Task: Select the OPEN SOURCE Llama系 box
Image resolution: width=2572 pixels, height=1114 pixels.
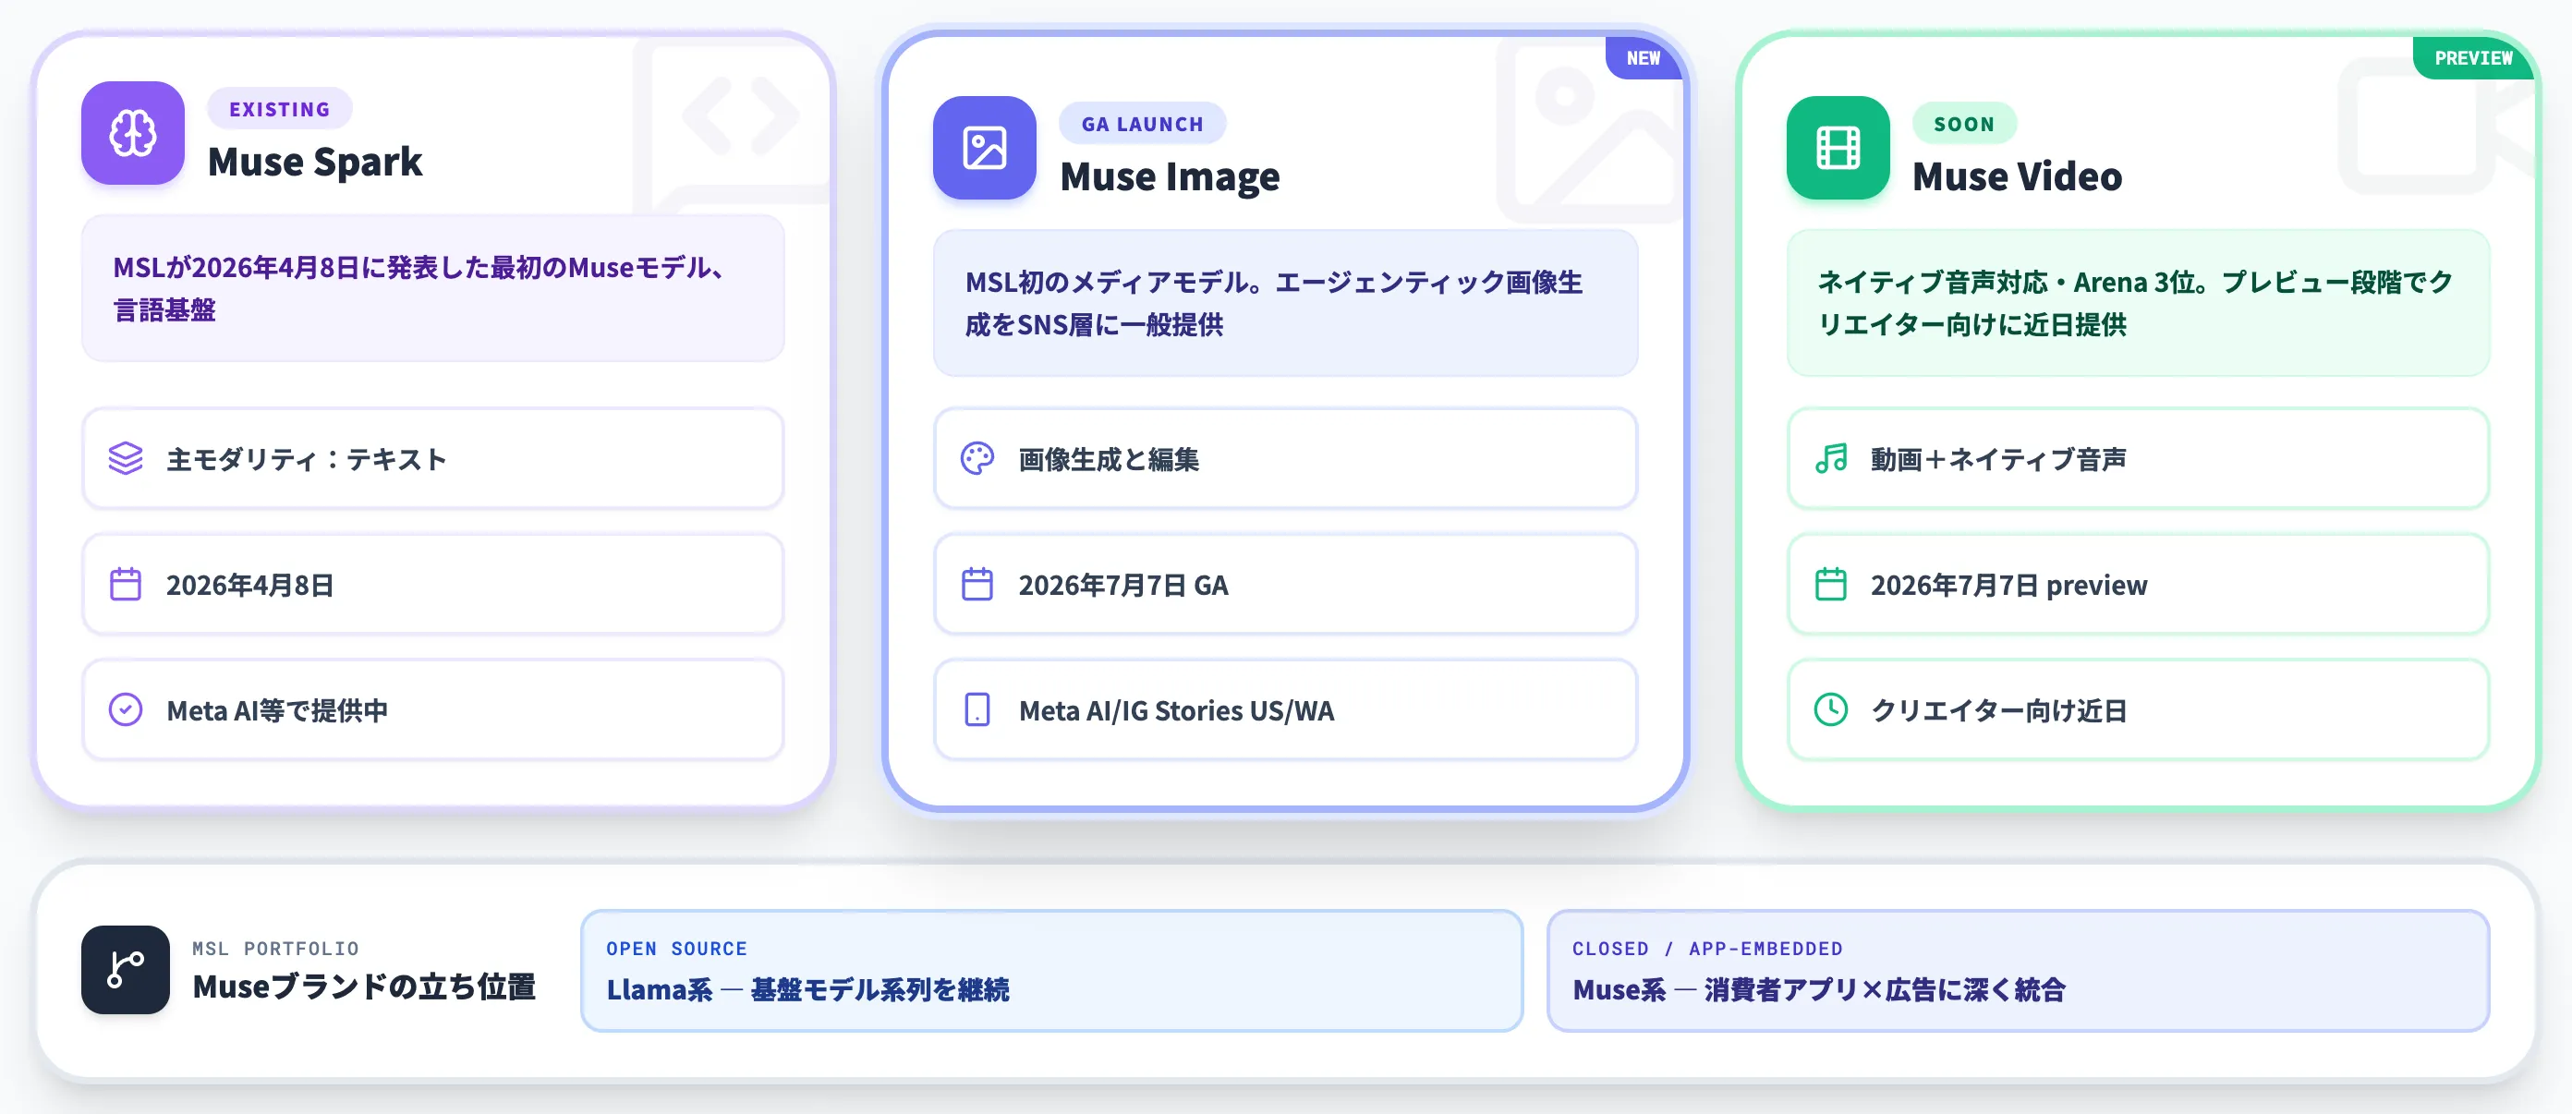Action: 1051,970
